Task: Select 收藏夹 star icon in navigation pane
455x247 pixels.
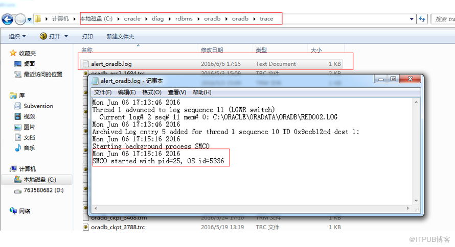Action: pos(13,53)
